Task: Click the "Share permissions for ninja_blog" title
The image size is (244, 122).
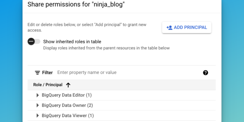Action: pos(76,5)
